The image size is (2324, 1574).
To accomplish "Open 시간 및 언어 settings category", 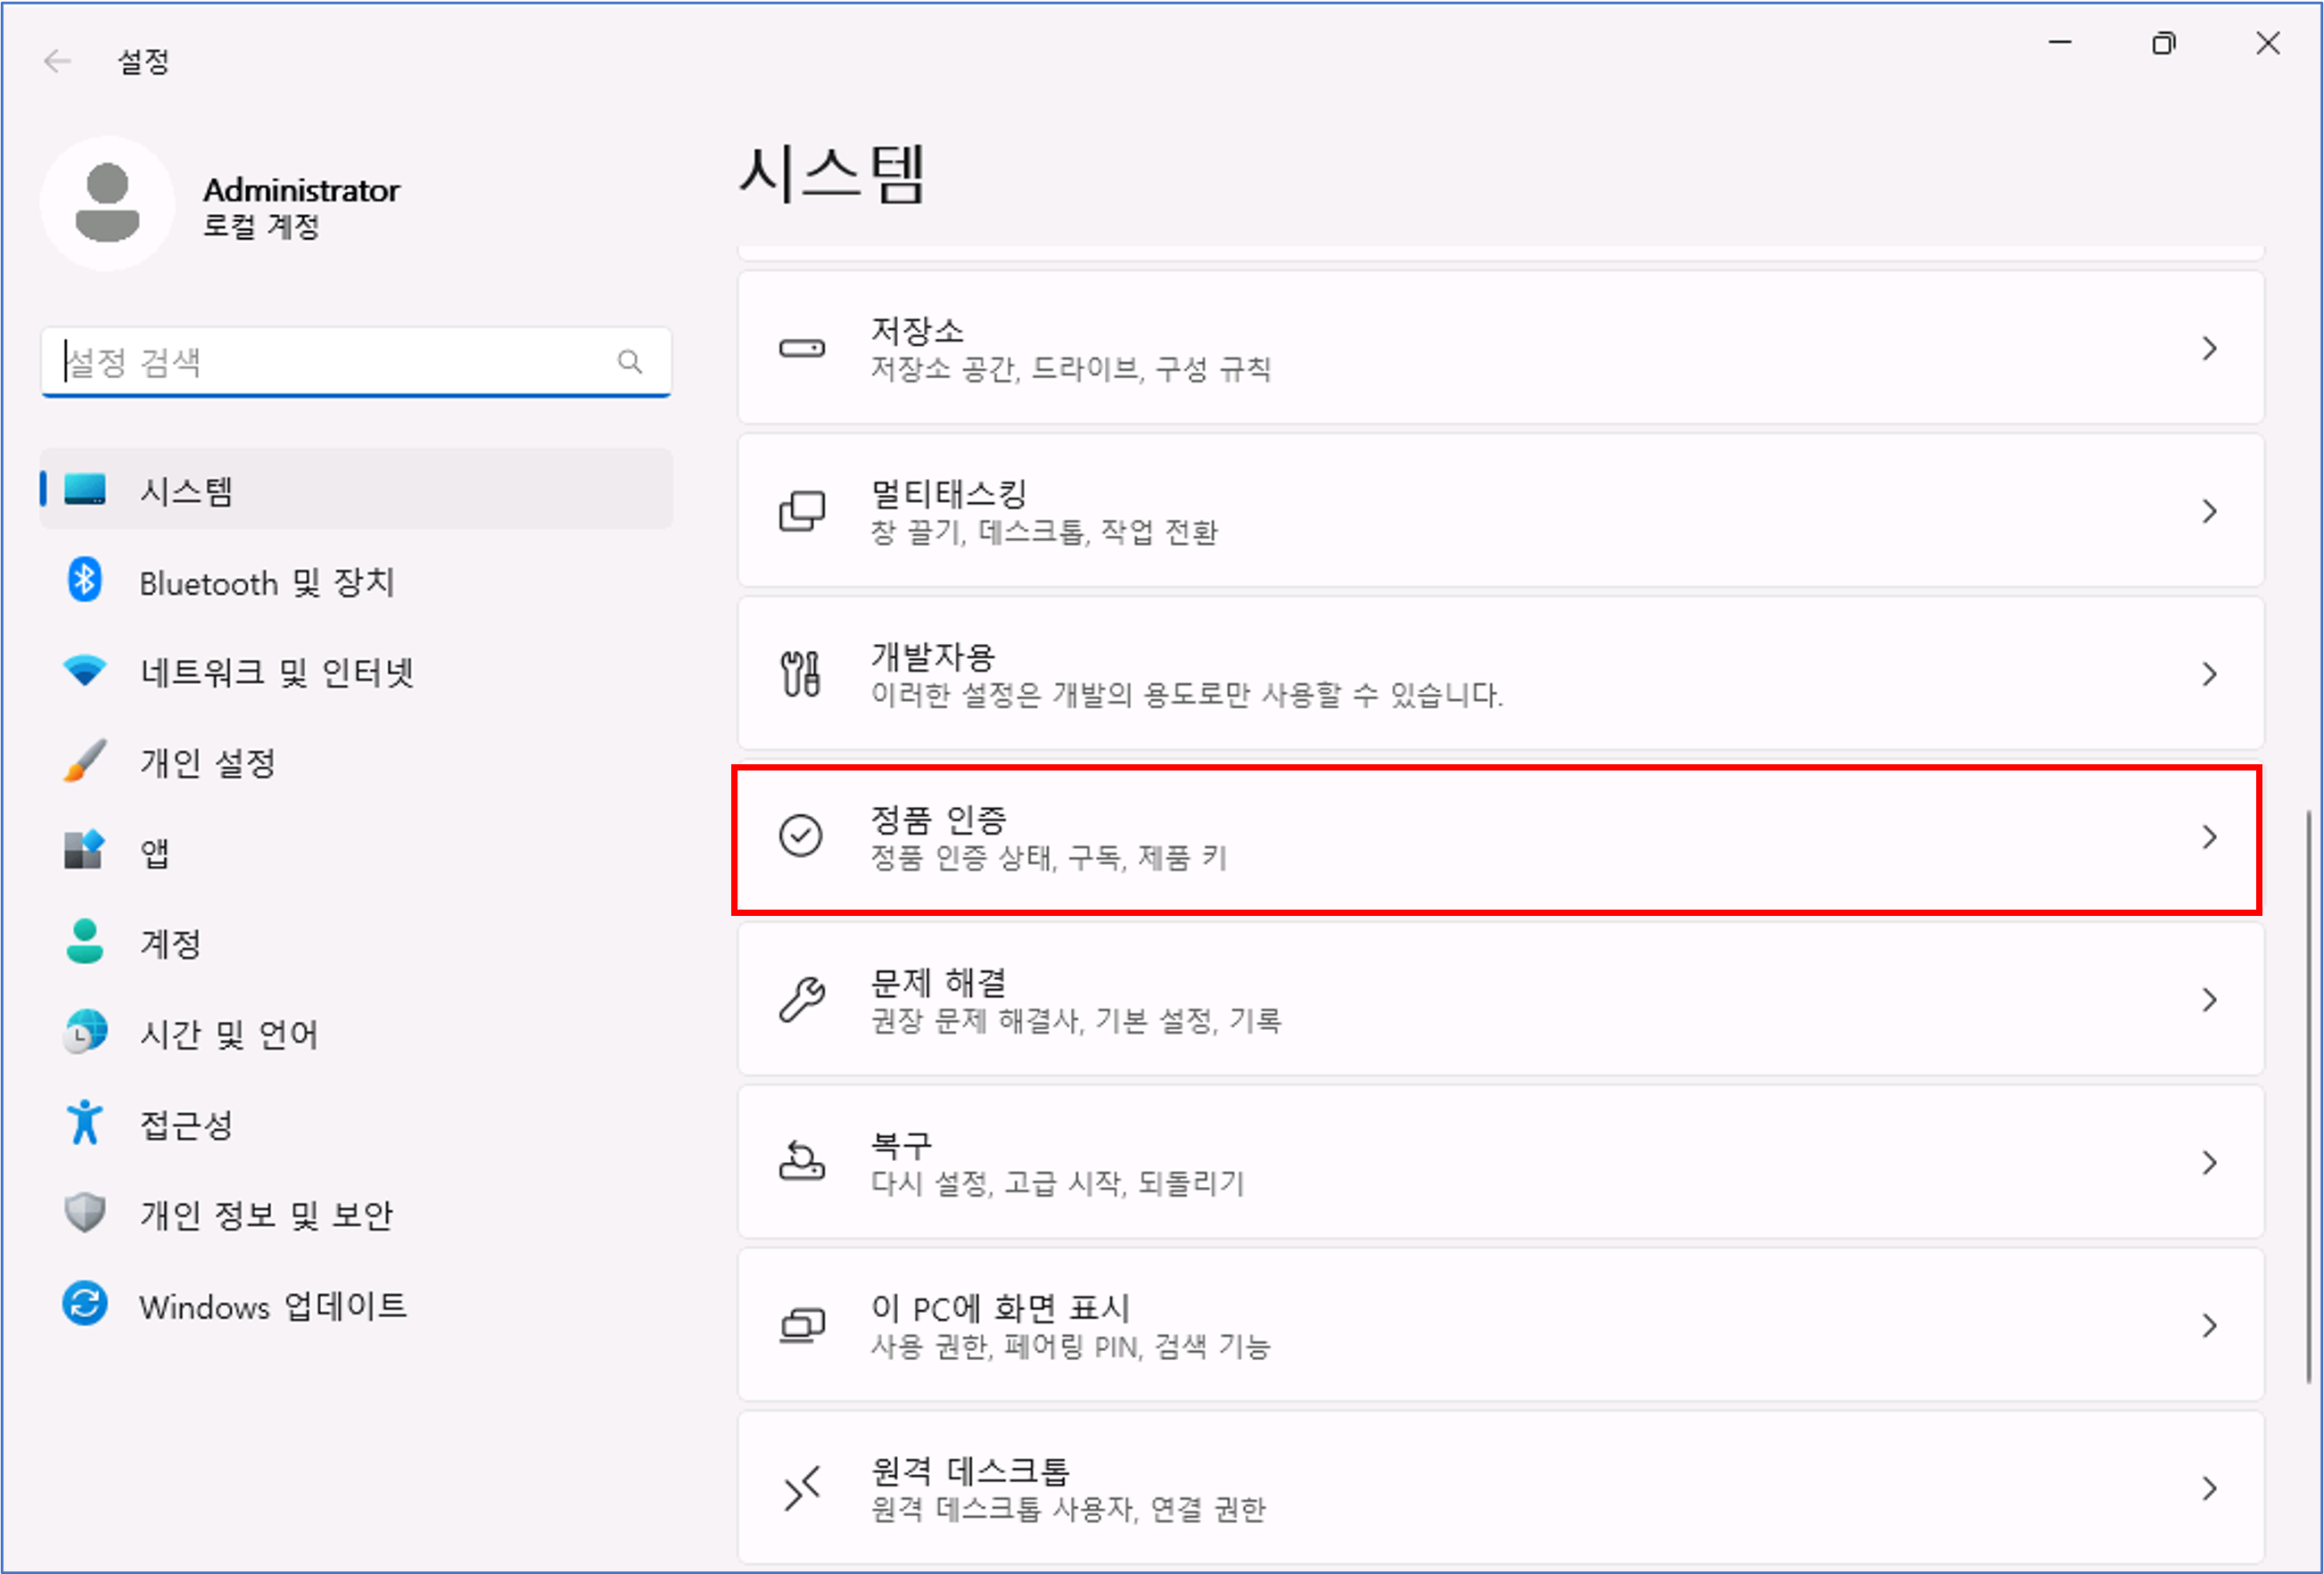I will tap(228, 1033).
